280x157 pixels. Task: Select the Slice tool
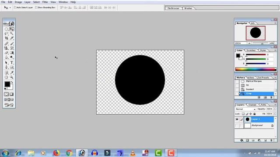[12, 38]
